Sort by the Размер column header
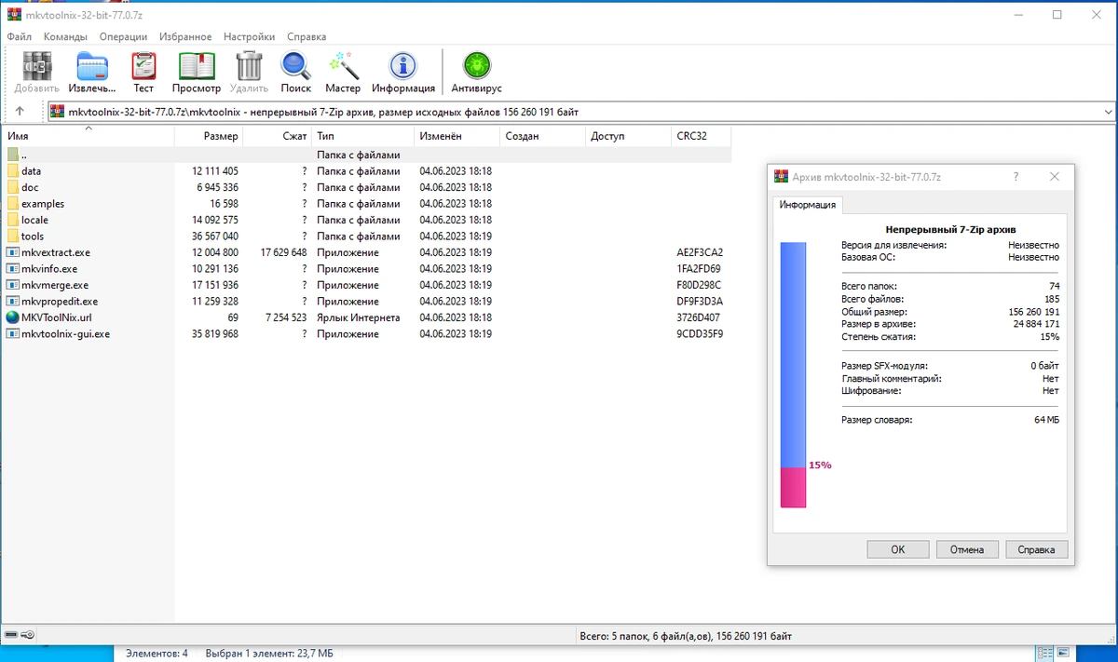The width and height of the screenshot is (1118, 662). click(209, 136)
